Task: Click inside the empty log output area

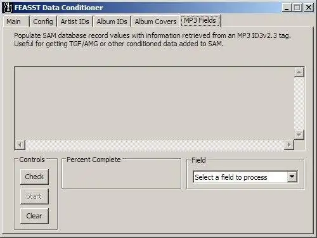Action: (x=154, y=103)
